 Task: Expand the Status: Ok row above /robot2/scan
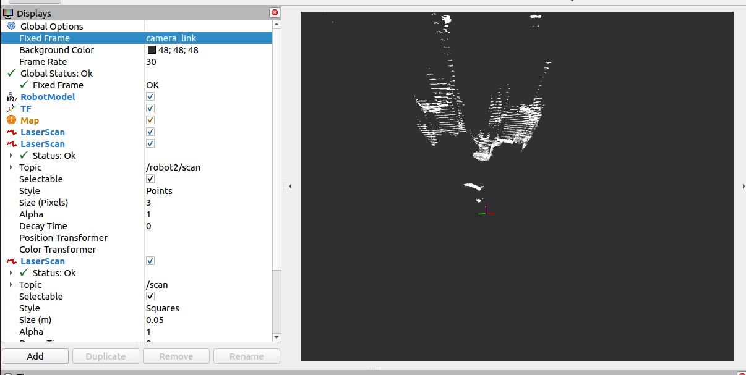click(x=11, y=156)
